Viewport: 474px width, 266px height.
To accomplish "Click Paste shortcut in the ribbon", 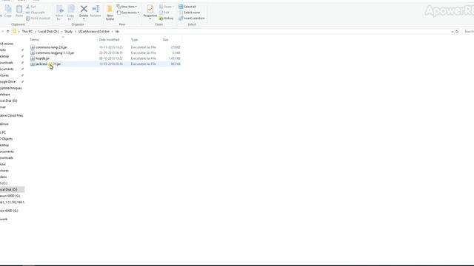I will pyautogui.click(x=38, y=18).
